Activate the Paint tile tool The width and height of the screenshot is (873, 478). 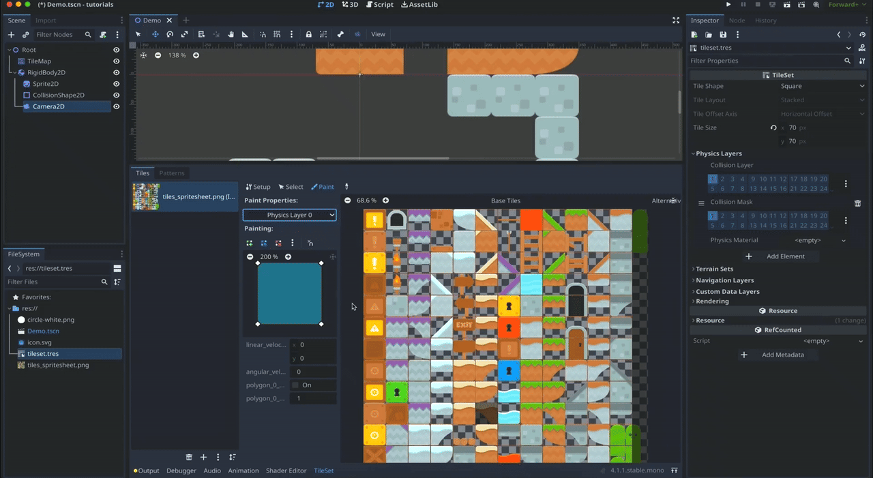pos(323,187)
